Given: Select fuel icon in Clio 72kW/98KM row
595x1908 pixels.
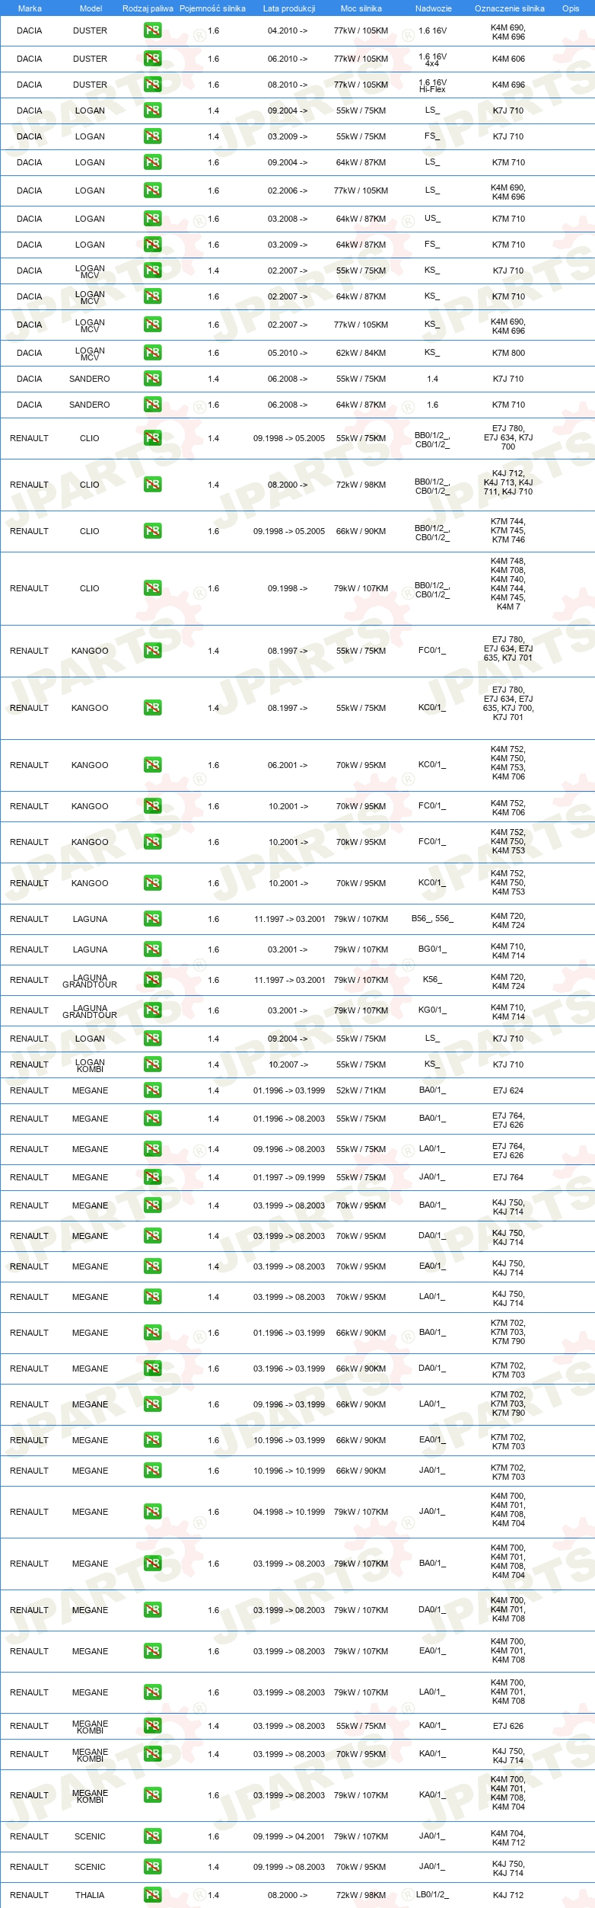Looking at the screenshot, I should [x=152, y=485].
